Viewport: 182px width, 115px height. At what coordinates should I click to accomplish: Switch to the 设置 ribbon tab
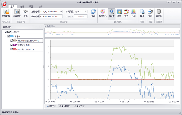pyautogui.click(x=31, y=6)
